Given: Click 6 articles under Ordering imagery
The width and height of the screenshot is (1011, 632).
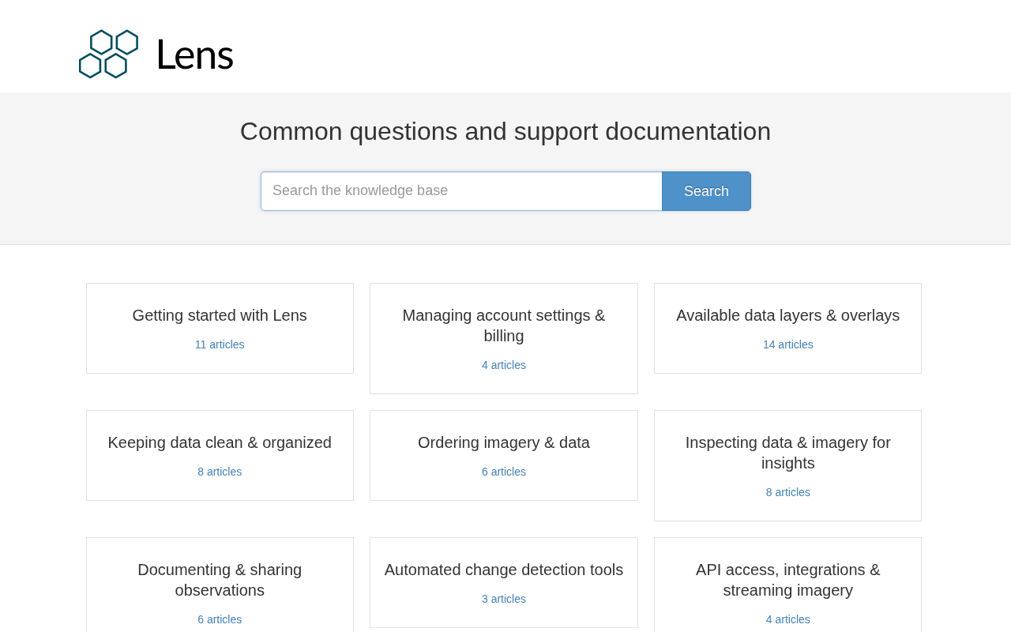Looking at the screenshot, I should pyautogui.click(x=504, y=472).
